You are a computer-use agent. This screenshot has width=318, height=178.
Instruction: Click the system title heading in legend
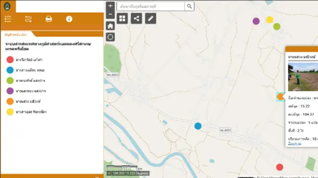click(48, 46)
